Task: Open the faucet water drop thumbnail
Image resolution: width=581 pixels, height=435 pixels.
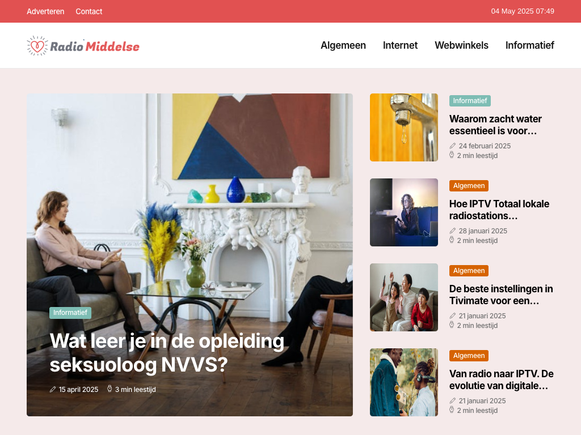Action: (404, 127)
